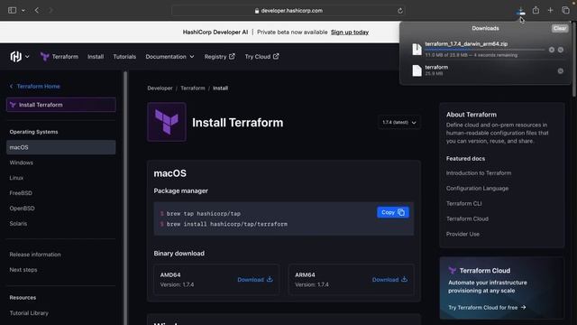
Task: Show the terraform file in Finder
Action: [561, 71]
